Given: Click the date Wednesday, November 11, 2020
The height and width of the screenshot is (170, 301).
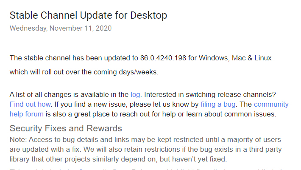Looking at the screenshot, I should [61, 28].
